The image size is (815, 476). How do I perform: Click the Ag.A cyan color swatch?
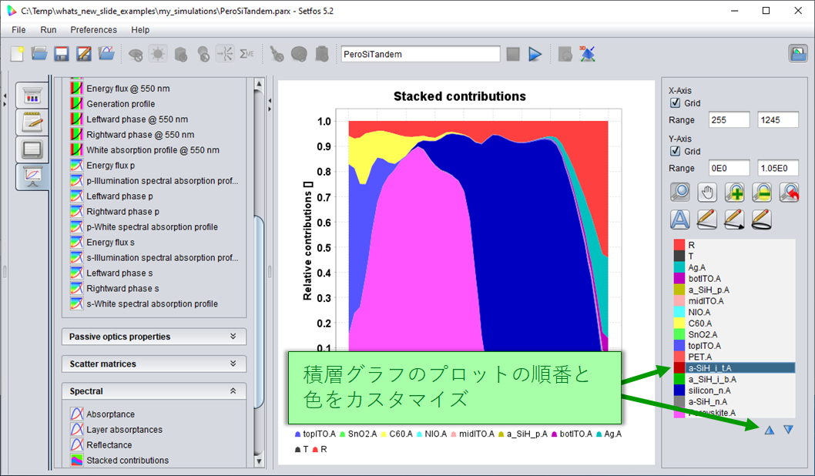[679, 267]
